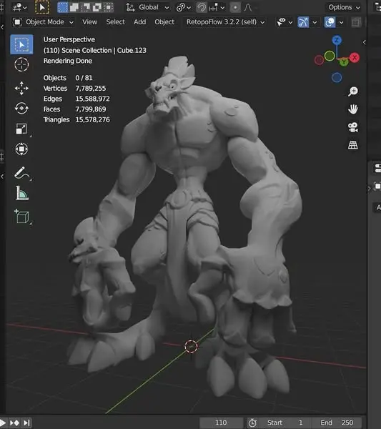Open the Add menu
381x429 pixels.
(140, 22)
